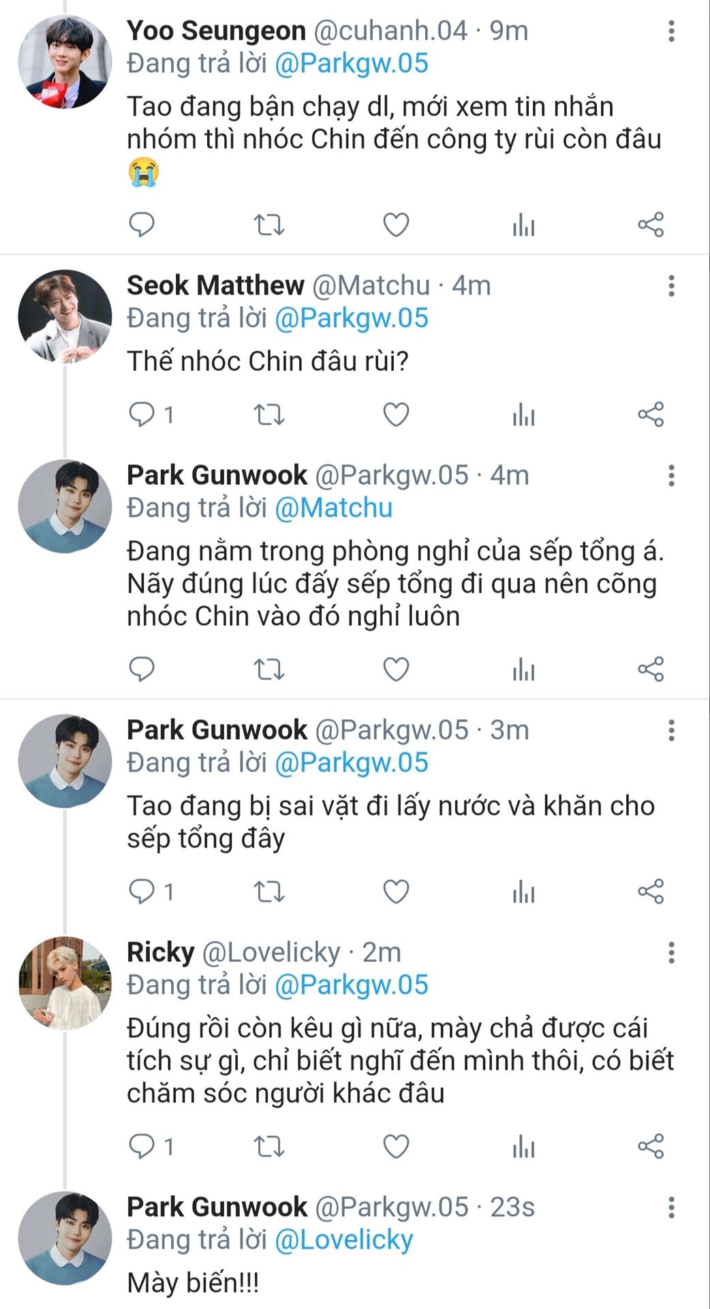Image resolution: width=710 pixels, height=1309 pixels.
Task: Open @Matchu mention link in Gunwook's reply
Action: point(333,508)
